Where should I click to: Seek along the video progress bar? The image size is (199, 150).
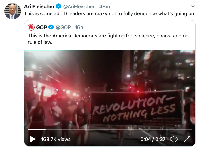[110, 129]
